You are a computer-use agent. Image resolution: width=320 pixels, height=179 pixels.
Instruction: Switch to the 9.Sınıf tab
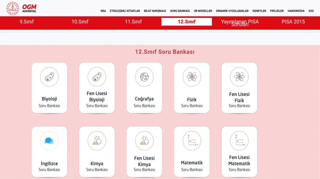coord(26,22)
